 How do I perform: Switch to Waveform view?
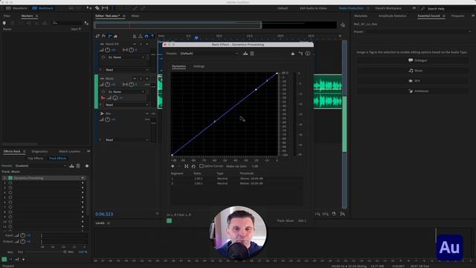[16, 8]
